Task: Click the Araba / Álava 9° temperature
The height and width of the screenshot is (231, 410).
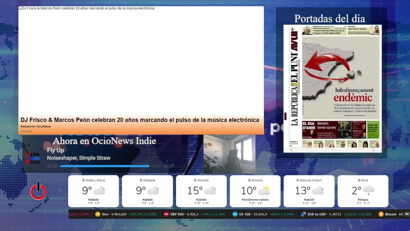Action: click(x=87, y=191)
